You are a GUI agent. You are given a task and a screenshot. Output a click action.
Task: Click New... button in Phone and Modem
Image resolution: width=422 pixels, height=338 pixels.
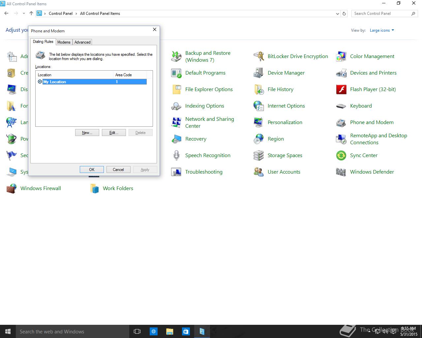(x=87, y=133)
